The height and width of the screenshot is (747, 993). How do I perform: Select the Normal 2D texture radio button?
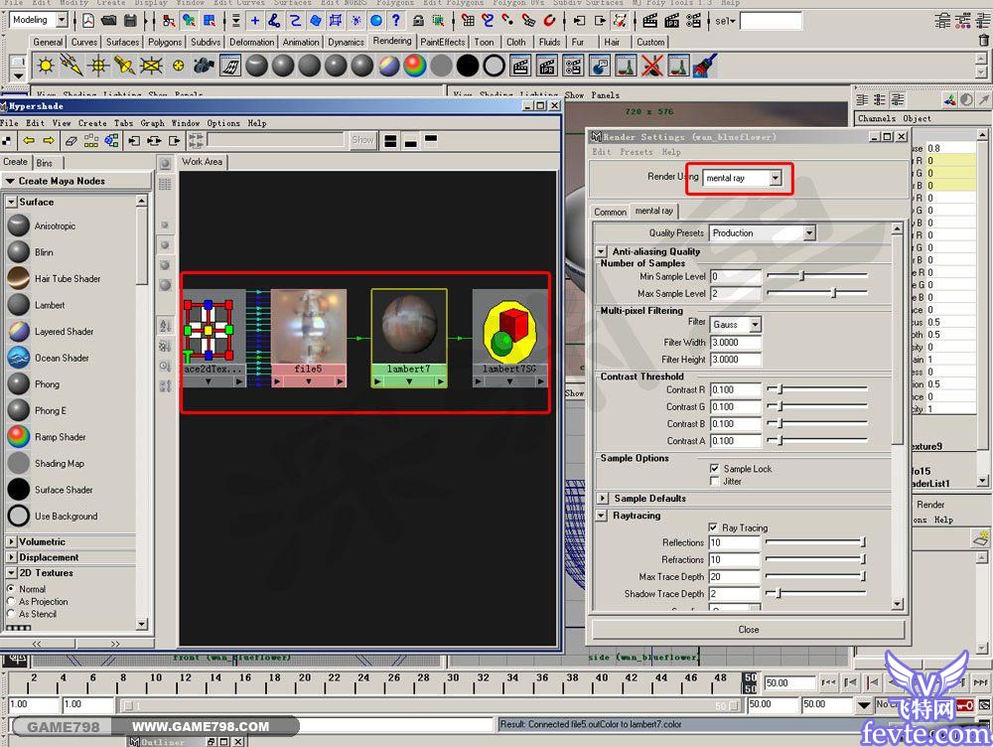click(11, 589)
